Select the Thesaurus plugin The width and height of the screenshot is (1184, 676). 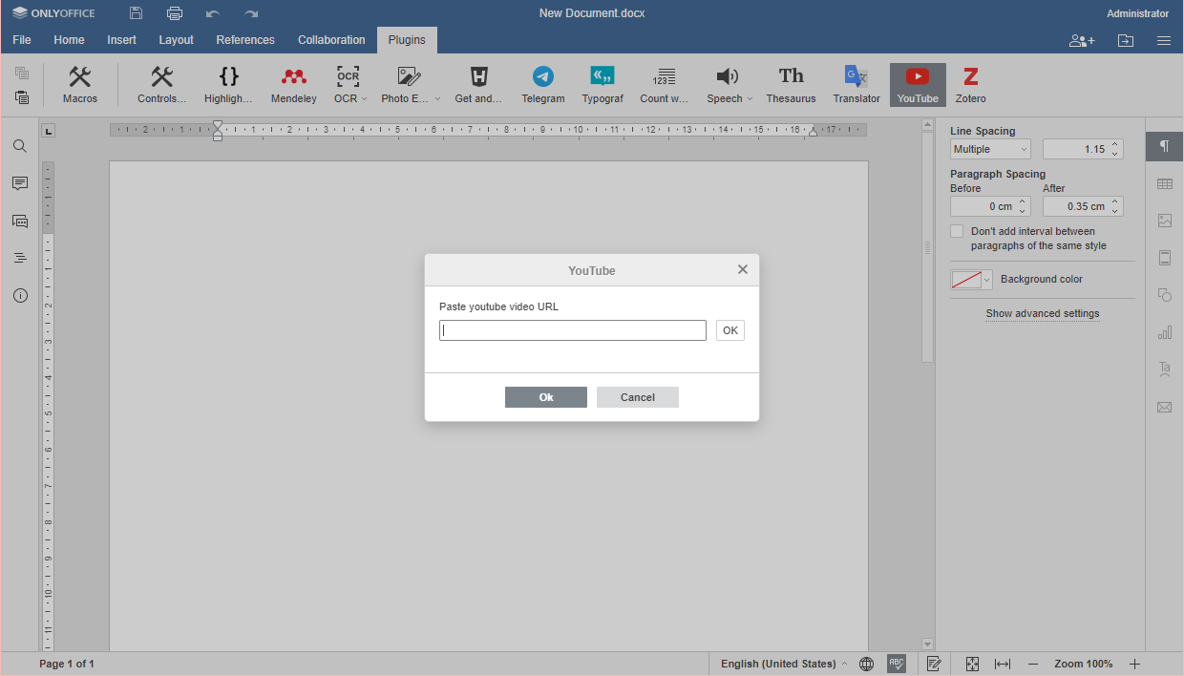791,84
